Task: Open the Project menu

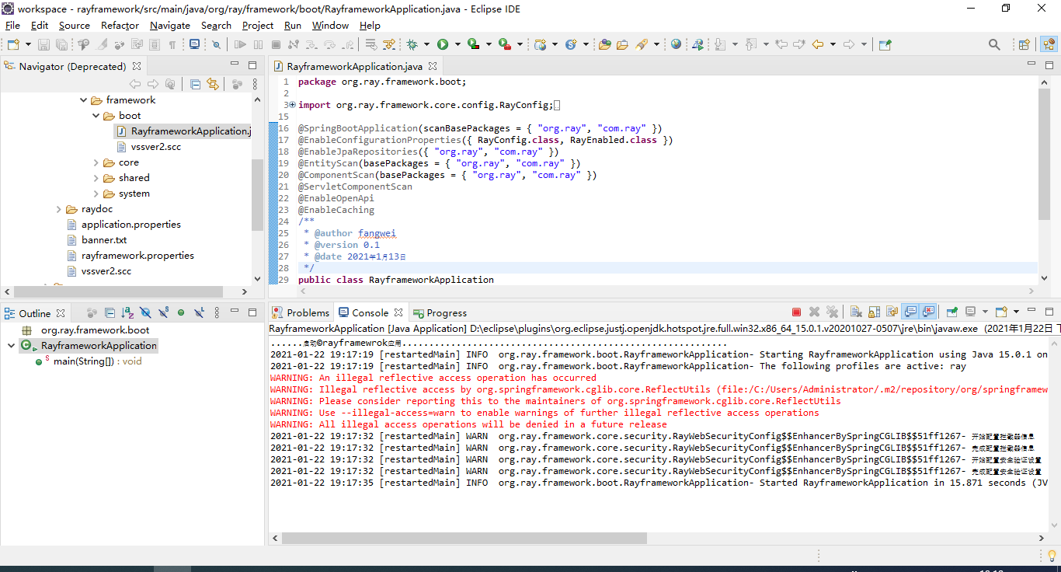Action: pyautogui.click(x=258, y=25)
